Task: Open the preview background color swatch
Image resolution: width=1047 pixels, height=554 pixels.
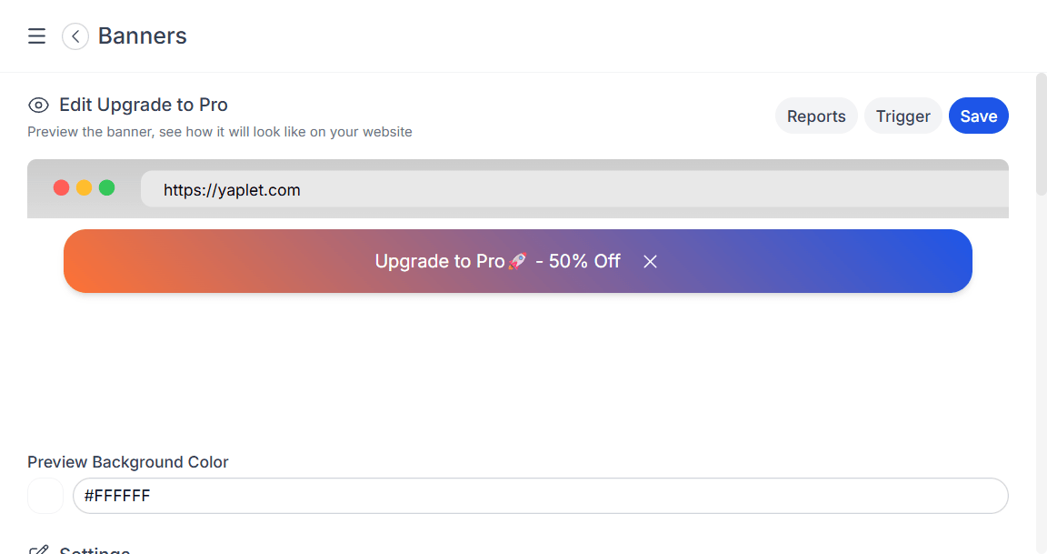Action: point(45,496)
